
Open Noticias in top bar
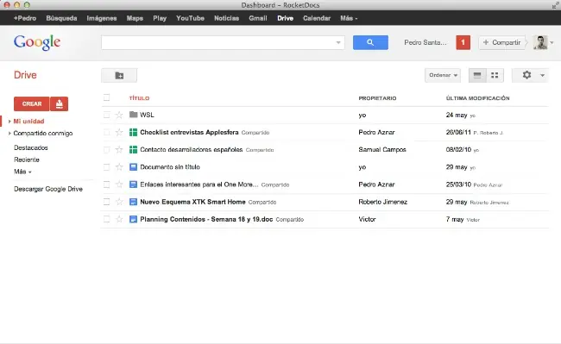pos(226,18)
